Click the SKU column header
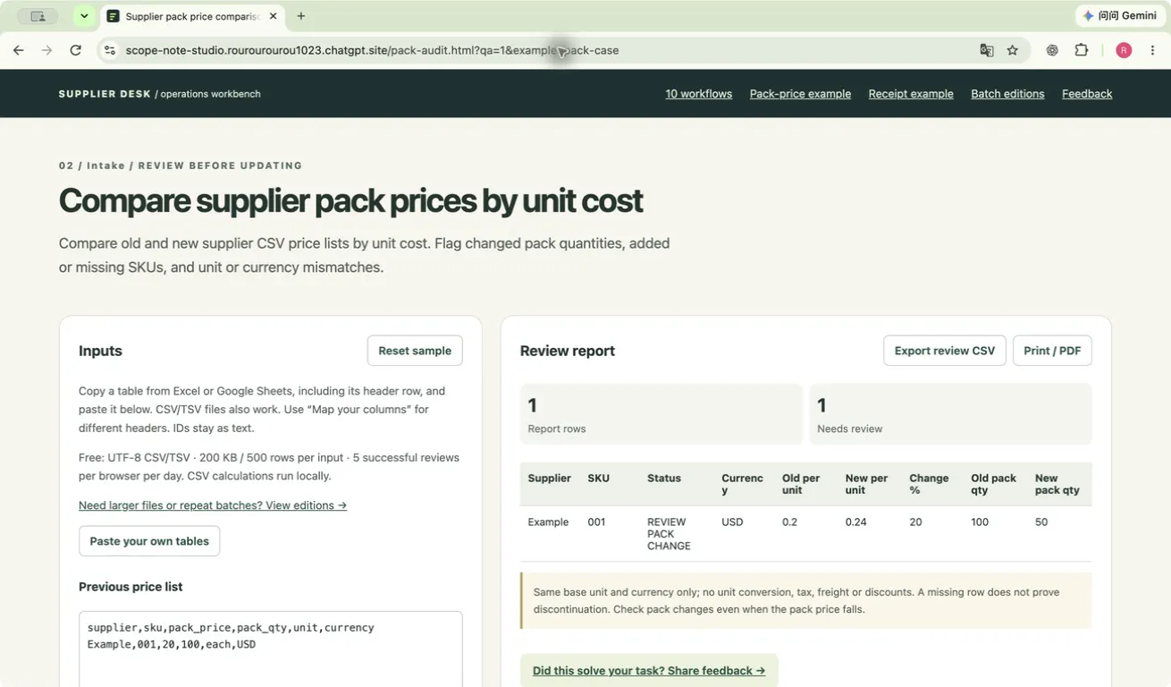The width and height of the screenshot is (1171, 687). (x=599, y=479)
